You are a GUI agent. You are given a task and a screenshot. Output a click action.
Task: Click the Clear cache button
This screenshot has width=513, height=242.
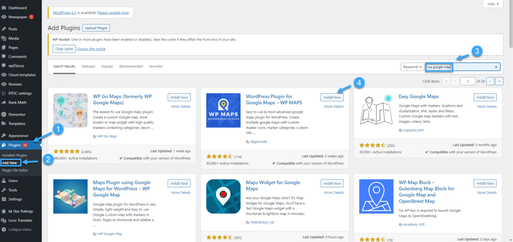click(64, 49)
